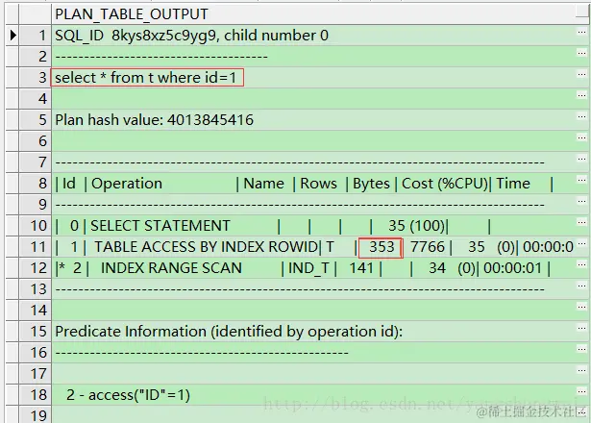Open ellipsis button on 'select * from t' row

click(581, 74)
